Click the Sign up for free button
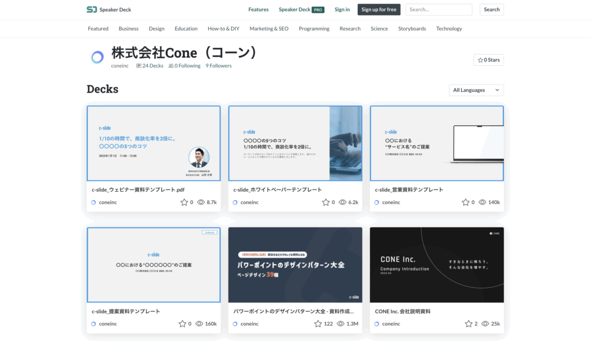 coord(379,9)
